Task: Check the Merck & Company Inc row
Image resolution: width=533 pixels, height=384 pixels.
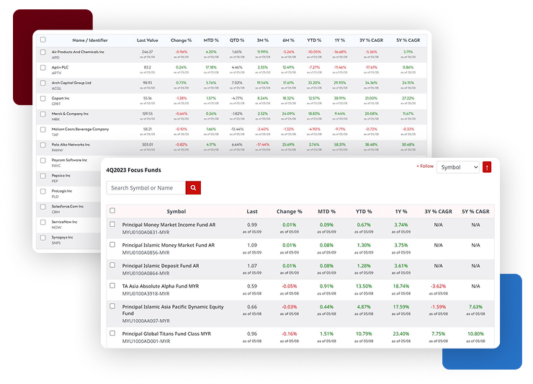Action: [x=42, y=114]
